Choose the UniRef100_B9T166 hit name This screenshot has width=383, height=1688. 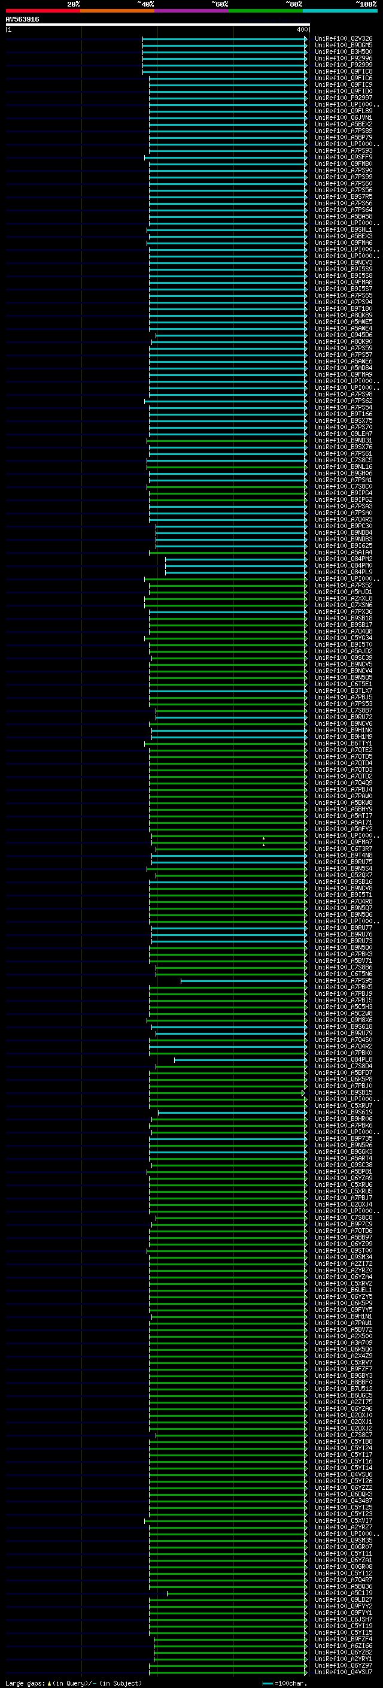click(x=344, y=414)
